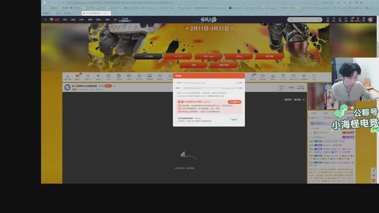Screen dimensions: 379x213
Task: Click the dark first button on the banner
Action: (x=148, y=56)
